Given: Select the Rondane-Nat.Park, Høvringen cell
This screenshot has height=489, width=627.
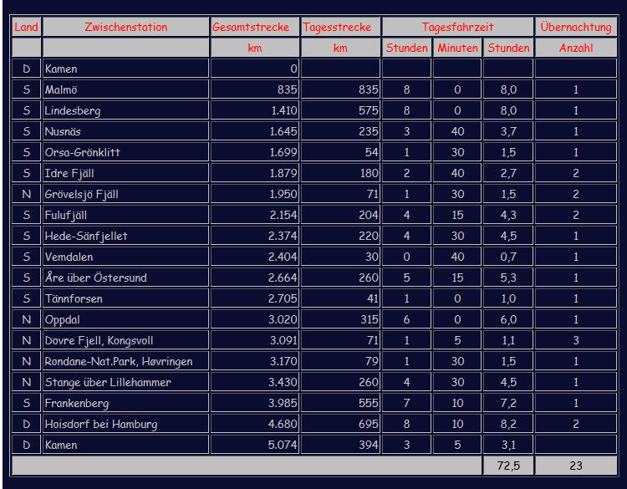Looking at the screenshot, I should (125, 361).
